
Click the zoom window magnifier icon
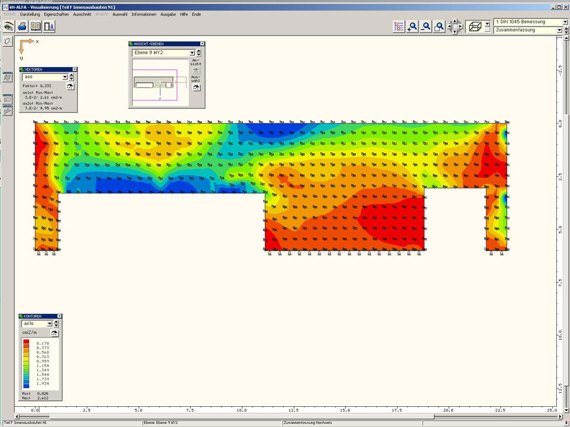pyautogui.click(x=439, y=26)
